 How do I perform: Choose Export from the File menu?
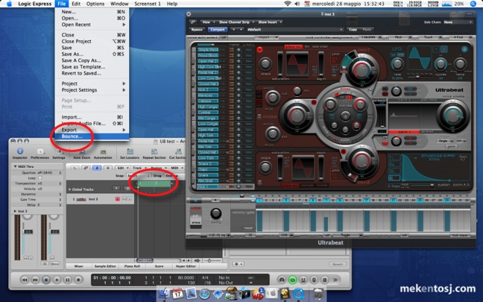(92, 130)
